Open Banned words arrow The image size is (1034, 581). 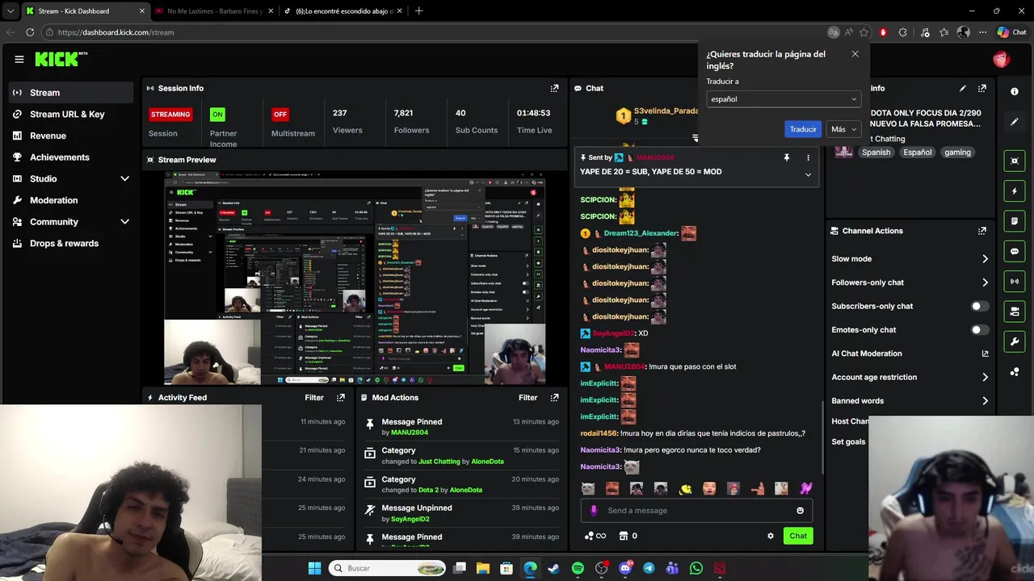985,401
